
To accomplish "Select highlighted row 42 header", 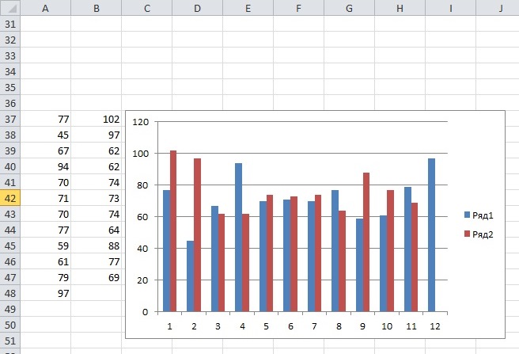I will (10, 198).
